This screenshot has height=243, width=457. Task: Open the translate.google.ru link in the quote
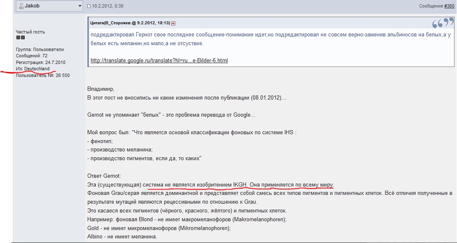pos(159,61)
